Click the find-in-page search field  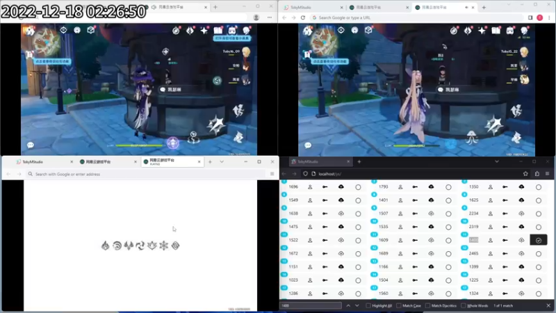(311, 305)
